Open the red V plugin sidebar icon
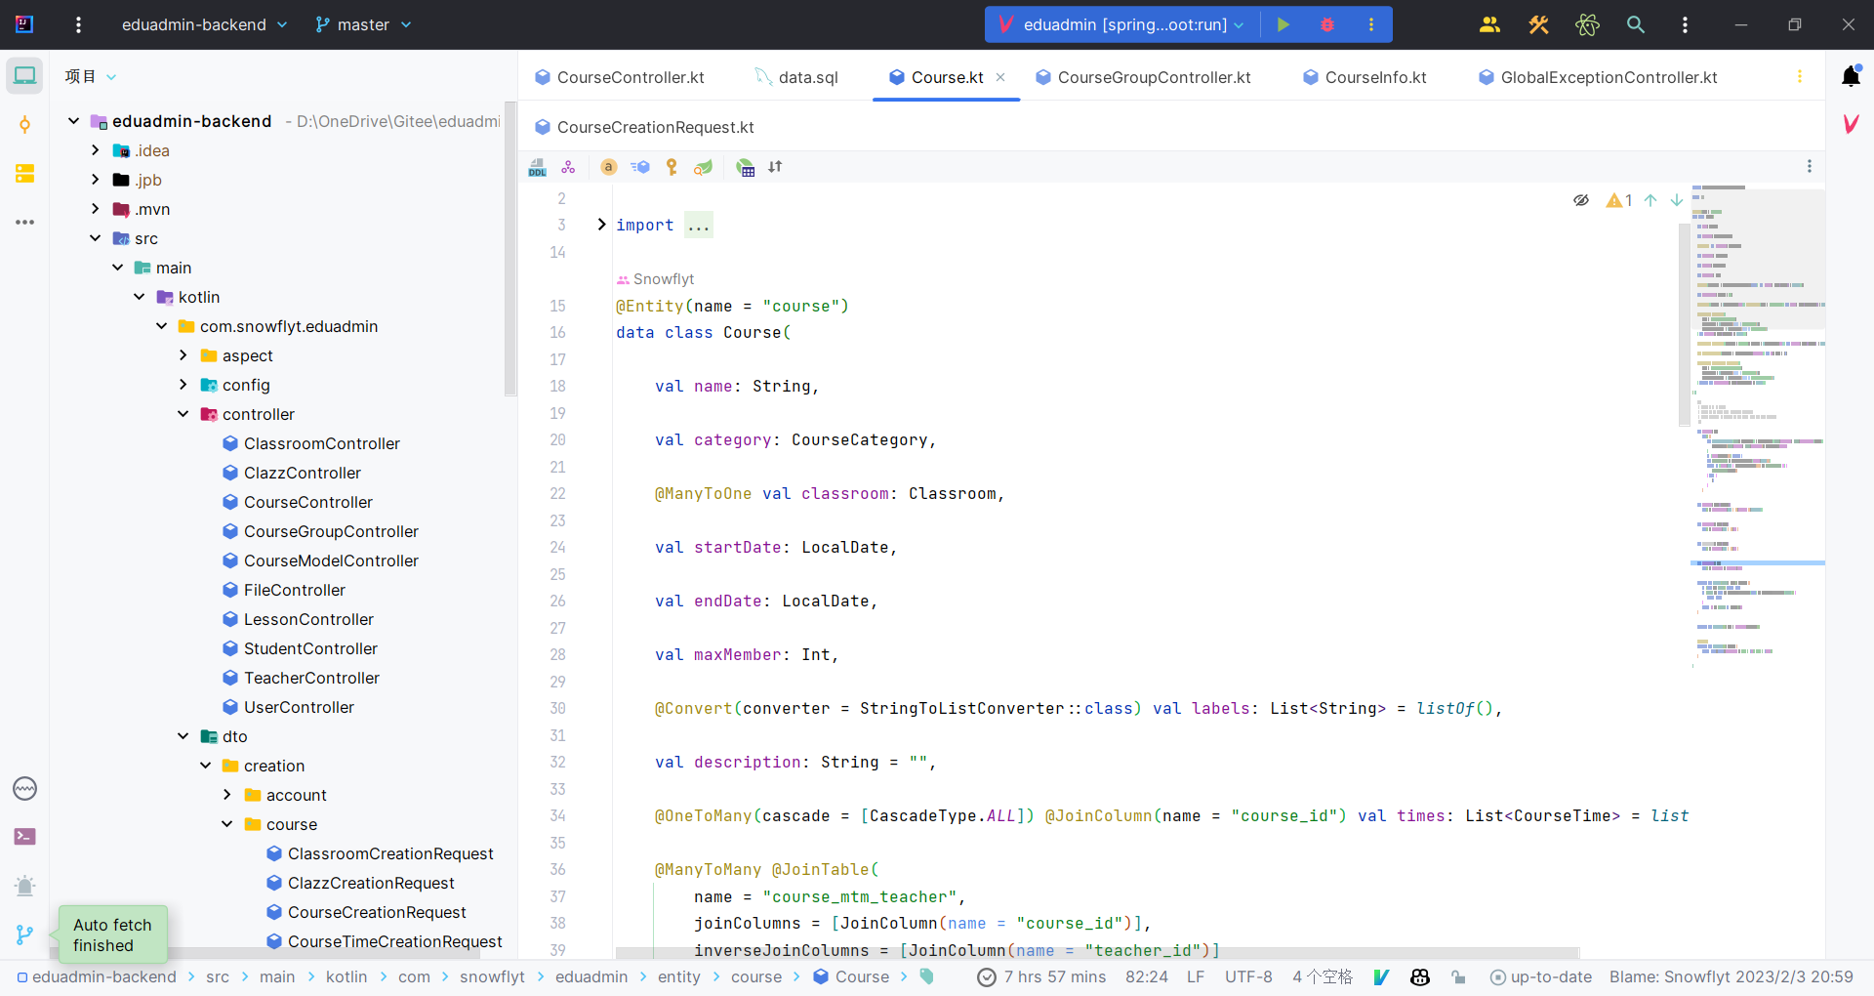 tap(1851, 124)
